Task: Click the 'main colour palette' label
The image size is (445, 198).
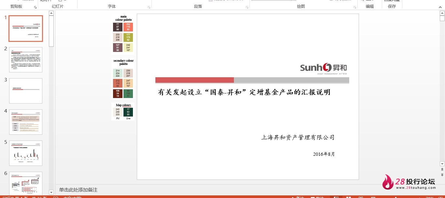Action: tap(123, 18)
